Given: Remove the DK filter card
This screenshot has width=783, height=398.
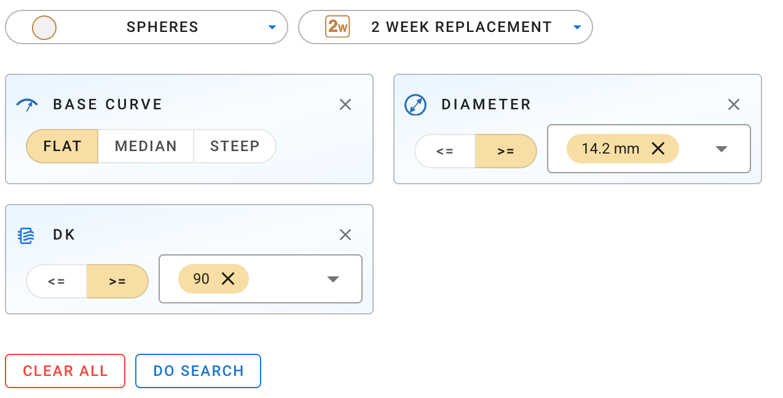Looking at the screenshot, I should pyautogui.click(x=345, y=235).
